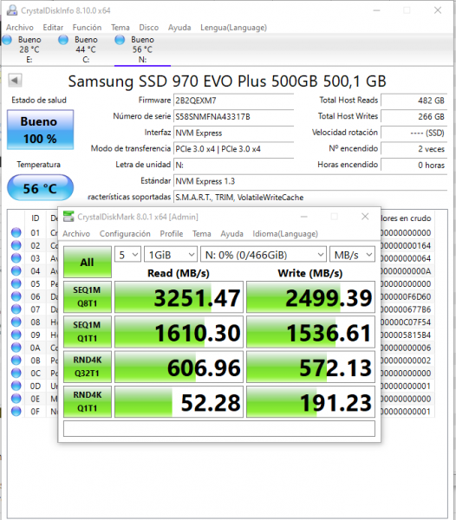Screen dimensions: 456x520
Task: Click SEQ1M Q1T1 write result 1536.61
Action: point(310,332)
